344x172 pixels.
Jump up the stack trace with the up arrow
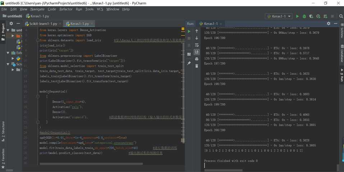pos(197,31)
